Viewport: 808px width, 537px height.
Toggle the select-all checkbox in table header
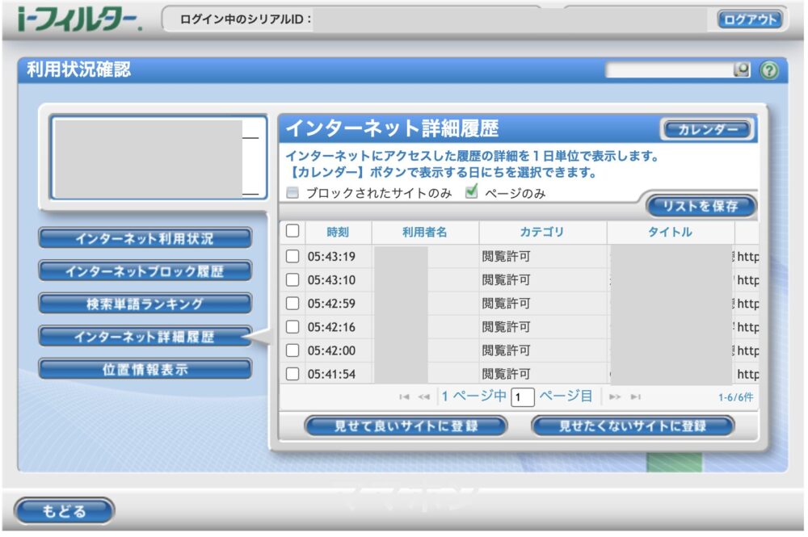click(x=294, y=232)
